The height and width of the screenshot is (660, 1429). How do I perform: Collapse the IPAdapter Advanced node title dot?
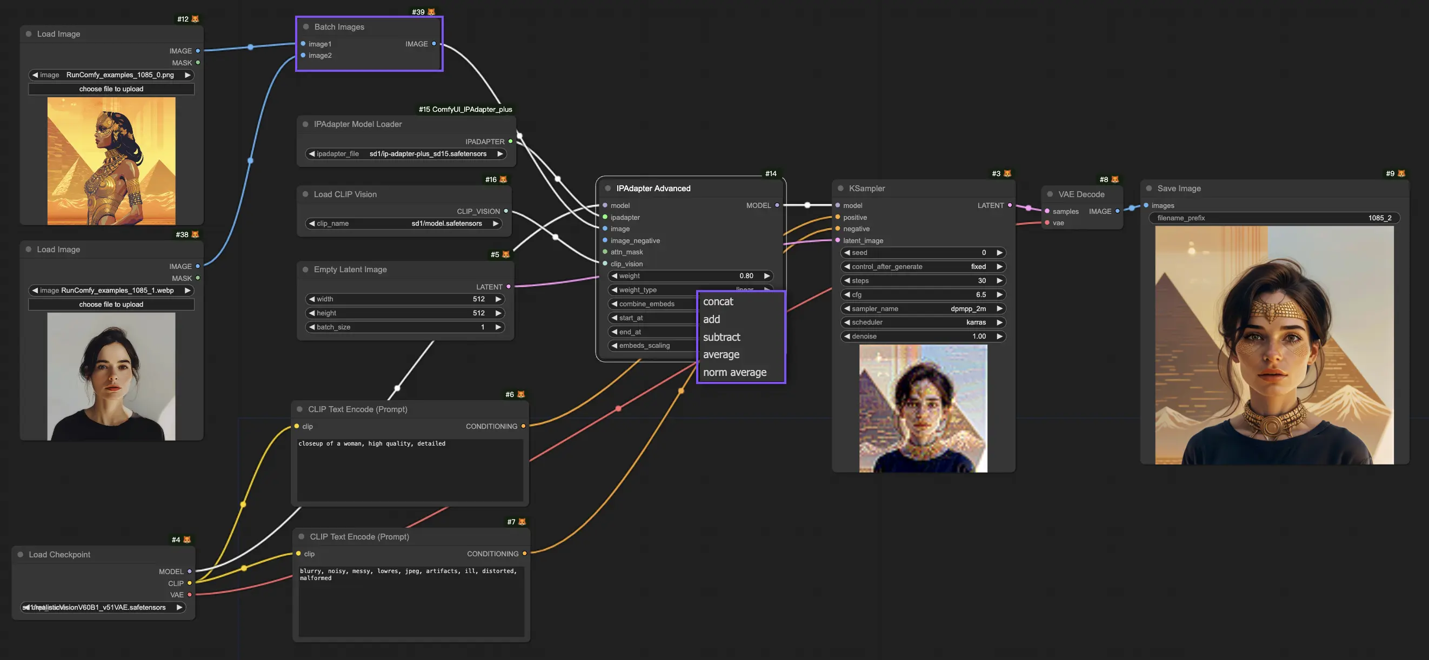pyautogui.click(x=608, y=188)
